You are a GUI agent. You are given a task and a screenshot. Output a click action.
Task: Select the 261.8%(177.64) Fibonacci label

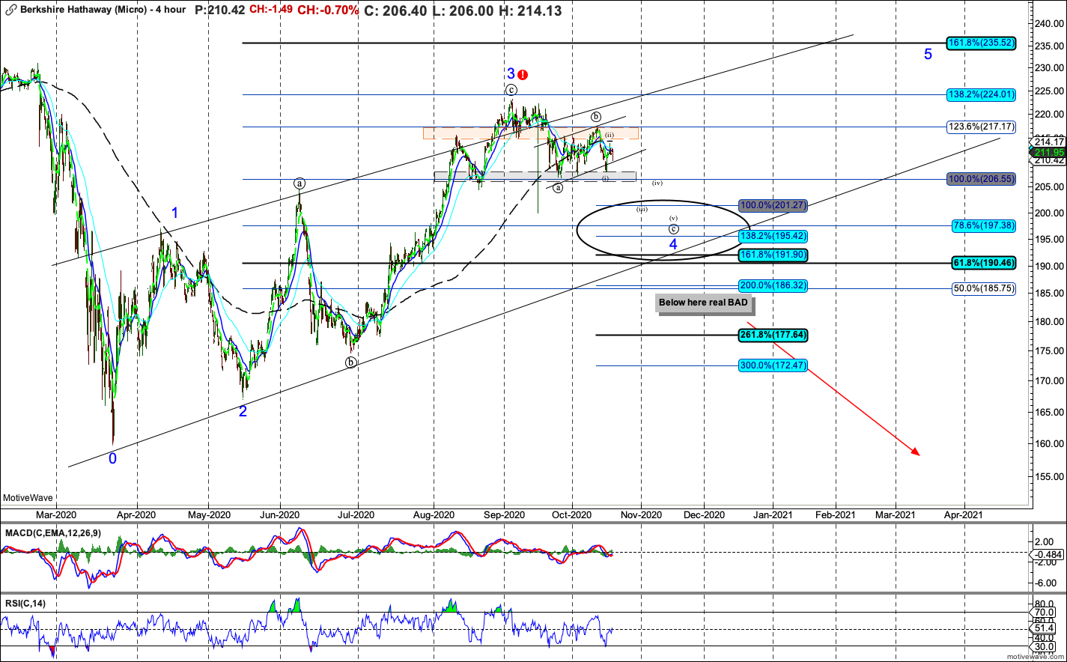(x=773, y=335)
